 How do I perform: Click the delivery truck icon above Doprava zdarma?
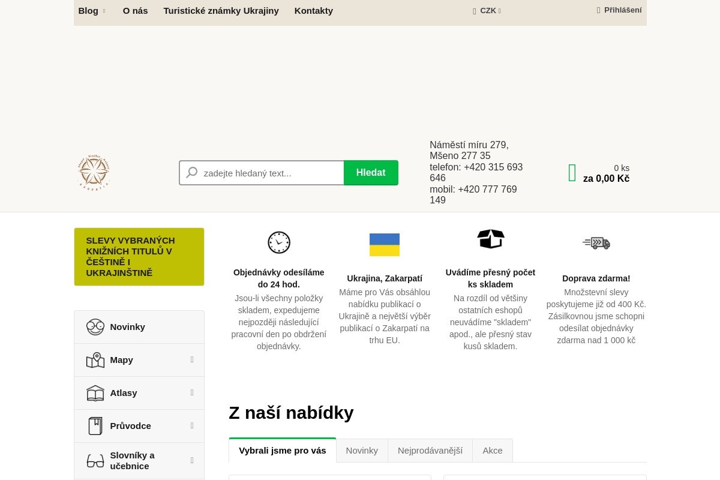(596, 242)
